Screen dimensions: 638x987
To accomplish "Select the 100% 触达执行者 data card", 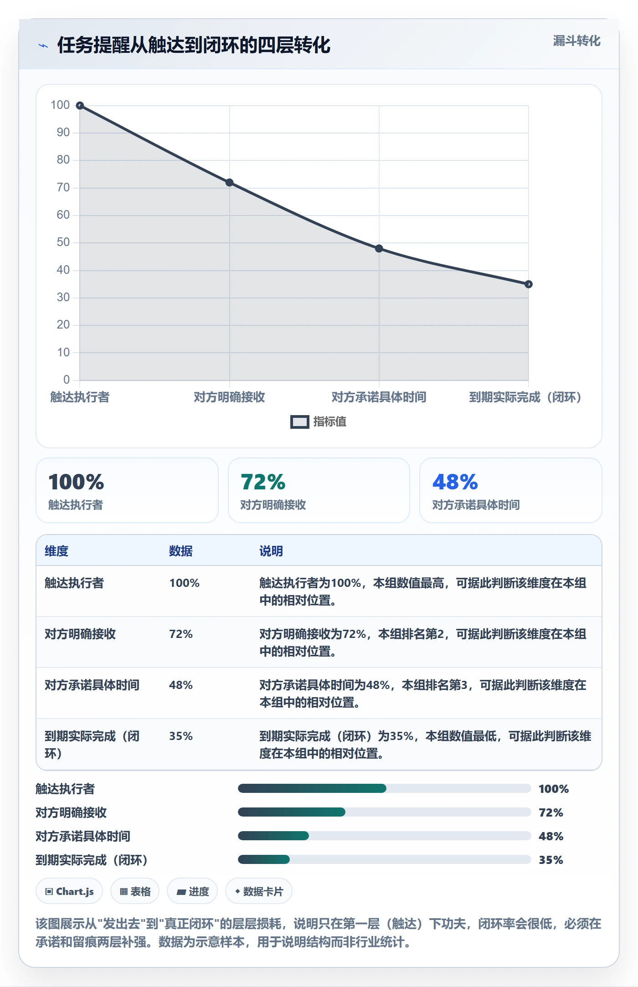I will (127, 490).
